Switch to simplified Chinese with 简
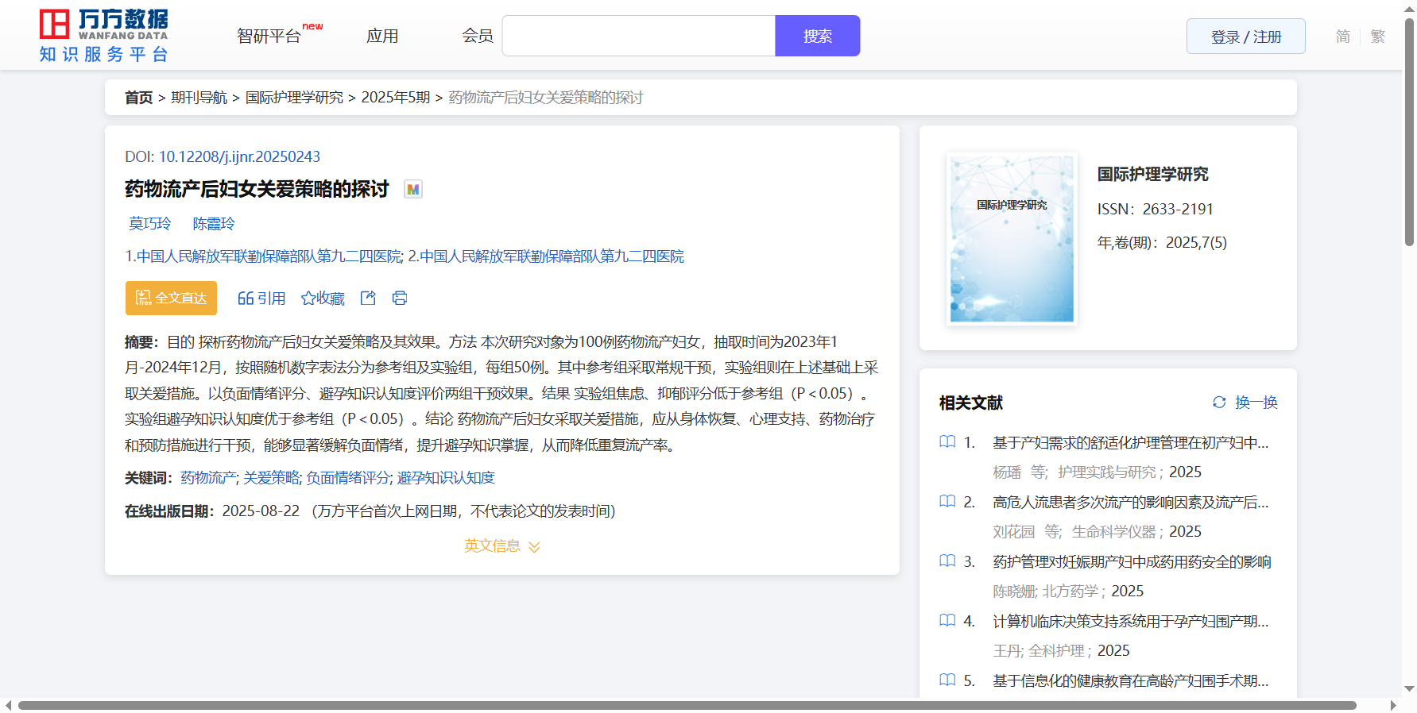 click(1342, 37)
